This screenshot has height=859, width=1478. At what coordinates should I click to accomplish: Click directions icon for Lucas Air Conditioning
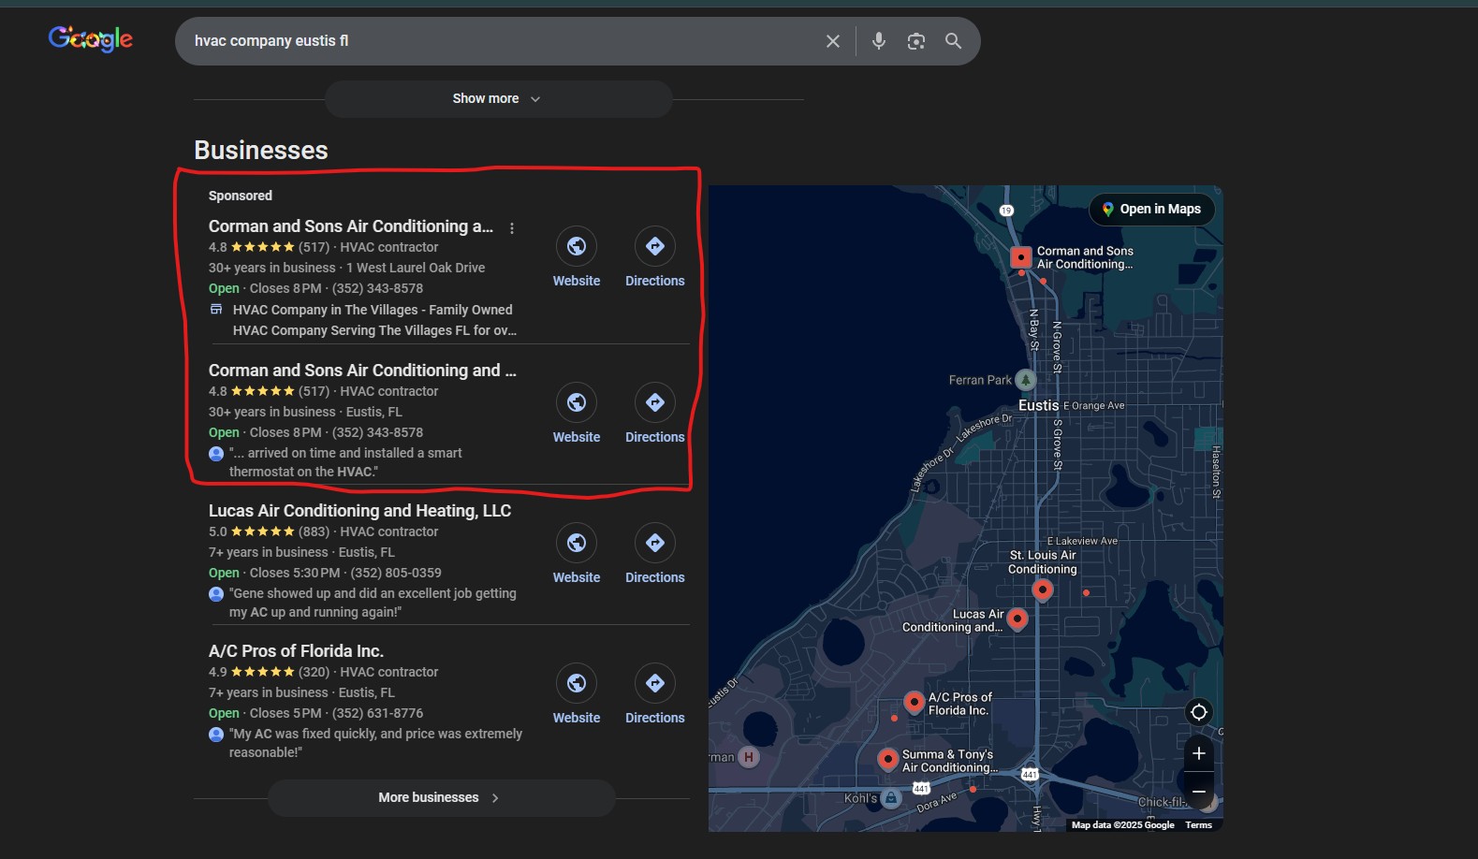[654, 543]
